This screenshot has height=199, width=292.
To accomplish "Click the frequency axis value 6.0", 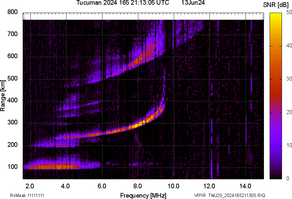I will click(102, 186).
